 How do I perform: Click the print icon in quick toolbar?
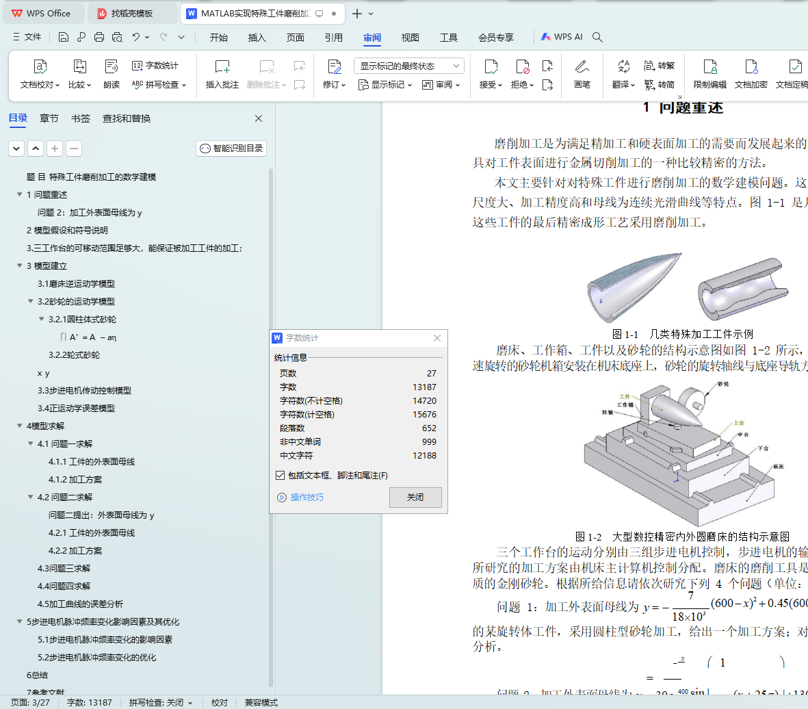tap(99, 37)
